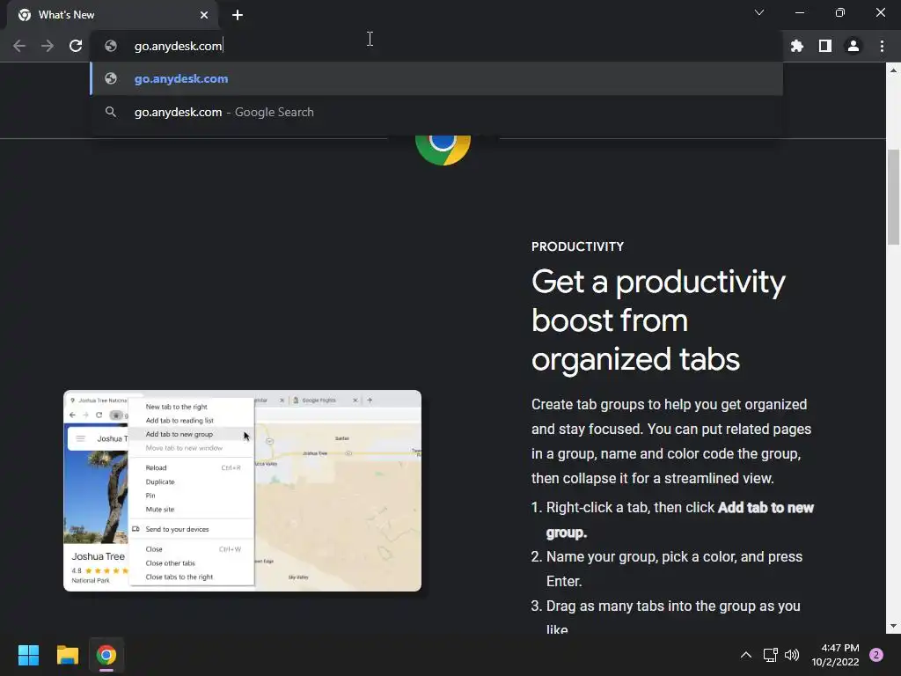The width and height of the screenshot is (901, 676).
Task: Click the browser forward arrow
Action: click(x=48, y=46)
